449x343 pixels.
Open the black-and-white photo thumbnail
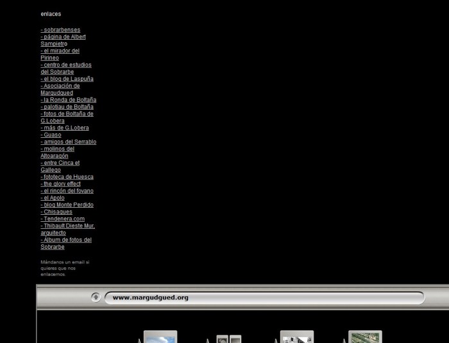pyautogui.click(x=297, y=337)
